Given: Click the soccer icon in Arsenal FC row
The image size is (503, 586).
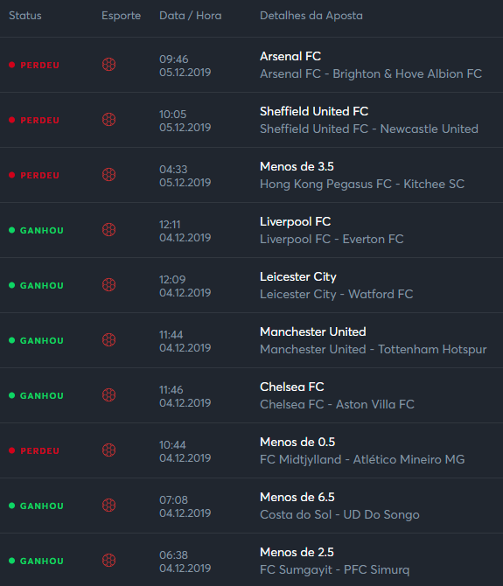Looking at the screenshot, I should click(108, 65).
